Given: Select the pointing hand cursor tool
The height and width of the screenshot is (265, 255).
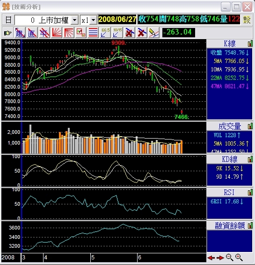Looking at the screenshot, I should [x=7, y=33].
